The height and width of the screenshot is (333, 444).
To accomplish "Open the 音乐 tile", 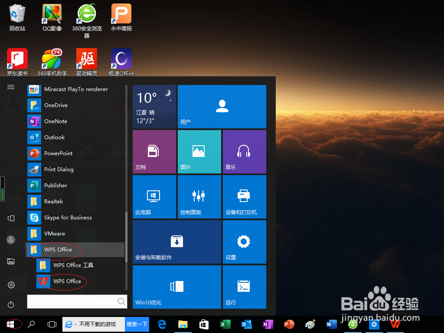I will [245, 152].
